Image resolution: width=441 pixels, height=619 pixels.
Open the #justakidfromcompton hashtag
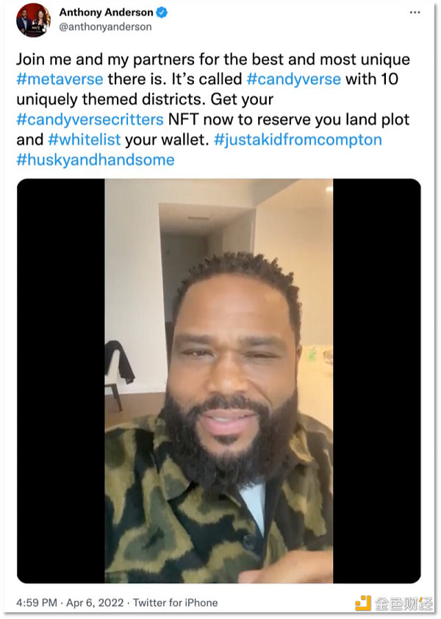298,140
